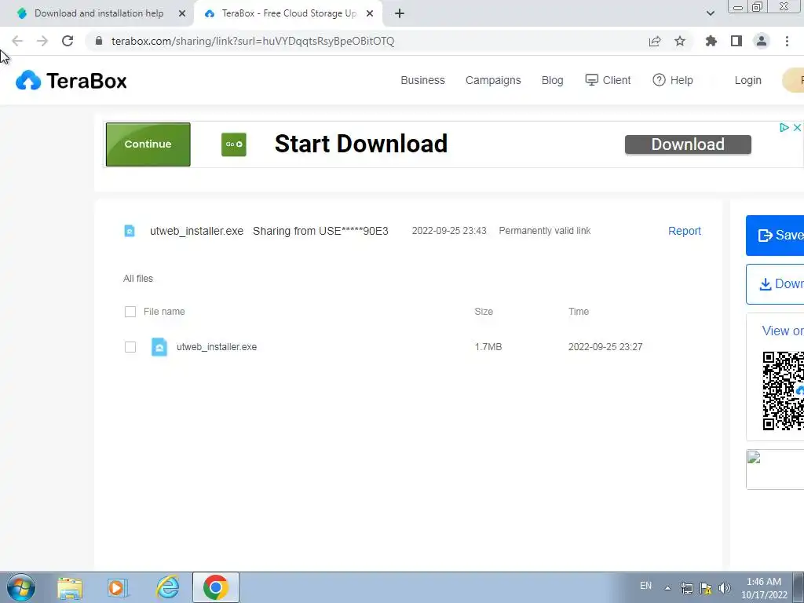
Task: Open the Help menu item
Action: [672, 80]
